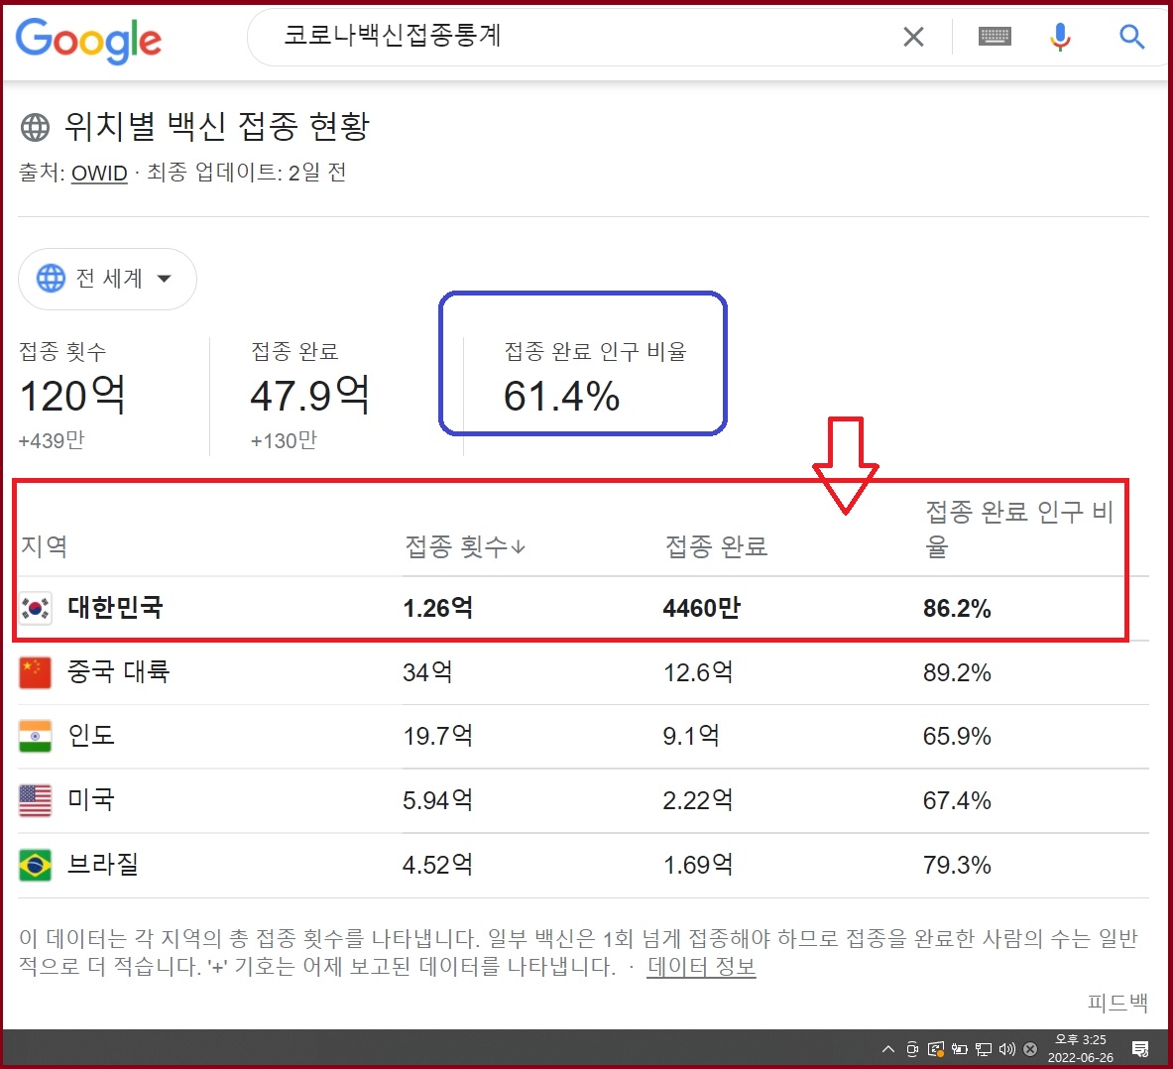Click the Brazil flag icon
1173x1069 pixels.
click(x=35, y=865)
